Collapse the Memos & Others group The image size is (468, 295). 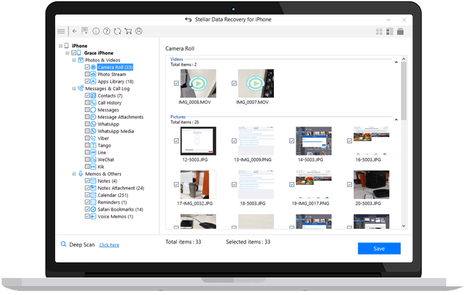click(74, 174)
